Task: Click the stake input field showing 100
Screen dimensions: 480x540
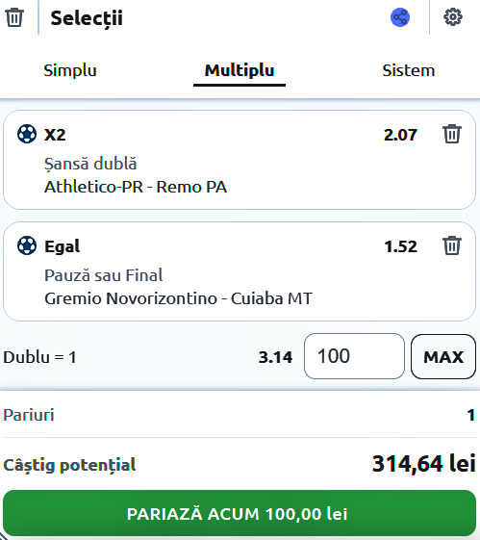Action: [x=354, y=356]
